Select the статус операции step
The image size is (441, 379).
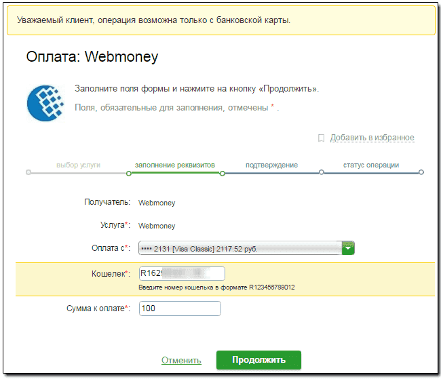click(370, 165)
